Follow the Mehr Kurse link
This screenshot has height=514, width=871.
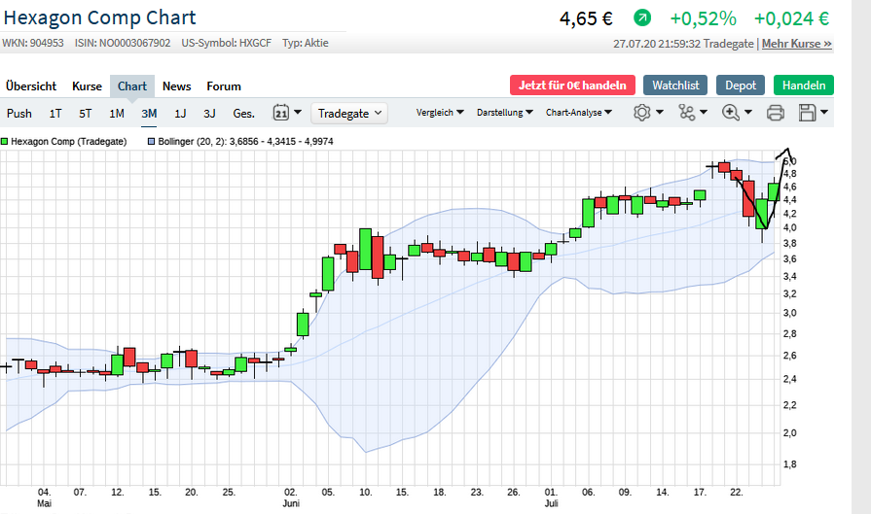796,44
